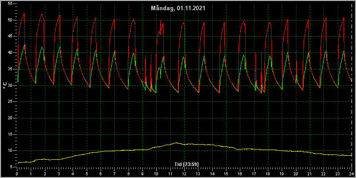Click the 20 value on temperature axis
This screenshot has height=178, width=356.
tap(9, 118)
